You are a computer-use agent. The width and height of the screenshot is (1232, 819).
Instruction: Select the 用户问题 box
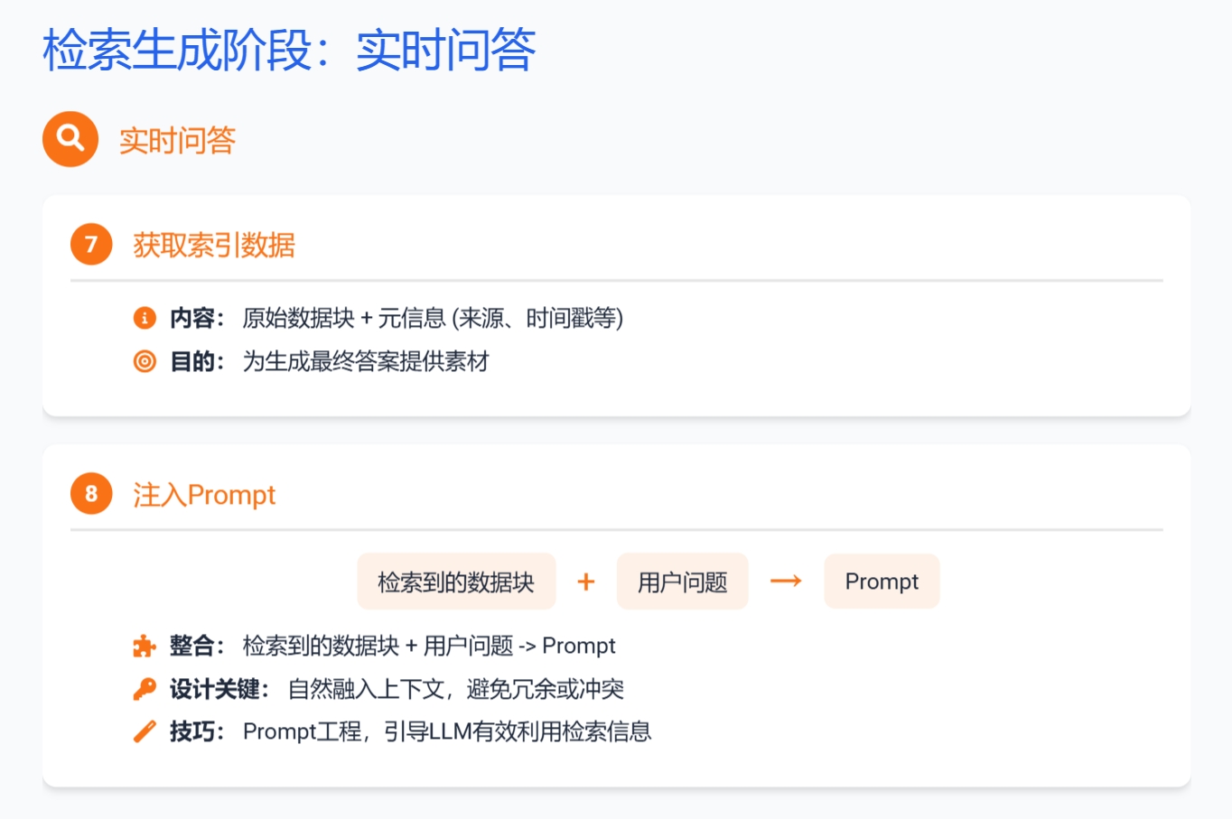pyautogui.click(x=682, y=582)
